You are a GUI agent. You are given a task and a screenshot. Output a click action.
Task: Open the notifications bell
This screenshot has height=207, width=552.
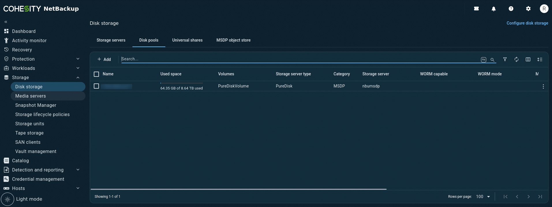tap(494, 9)
